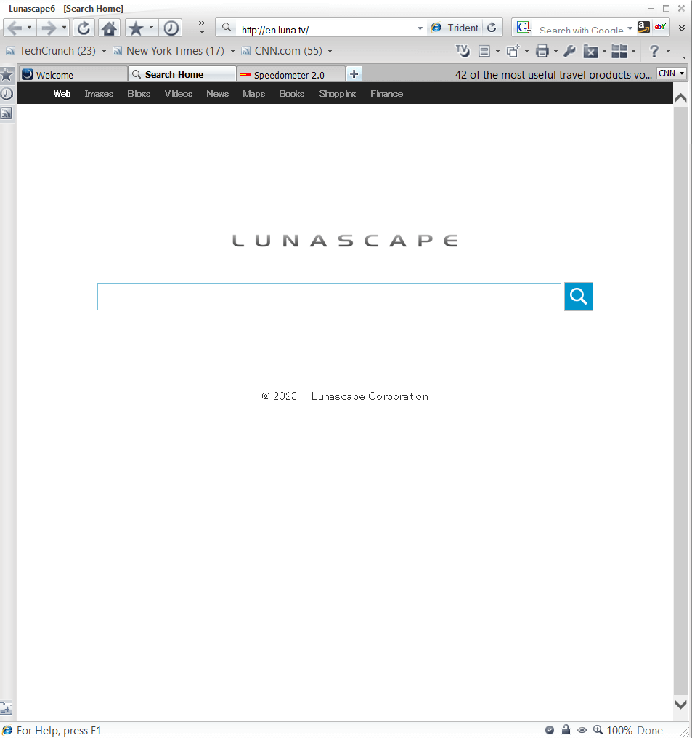Reload the page with the main toolbar refresh icon
This screenshot has width=692, height=738.
coord(84,28)
